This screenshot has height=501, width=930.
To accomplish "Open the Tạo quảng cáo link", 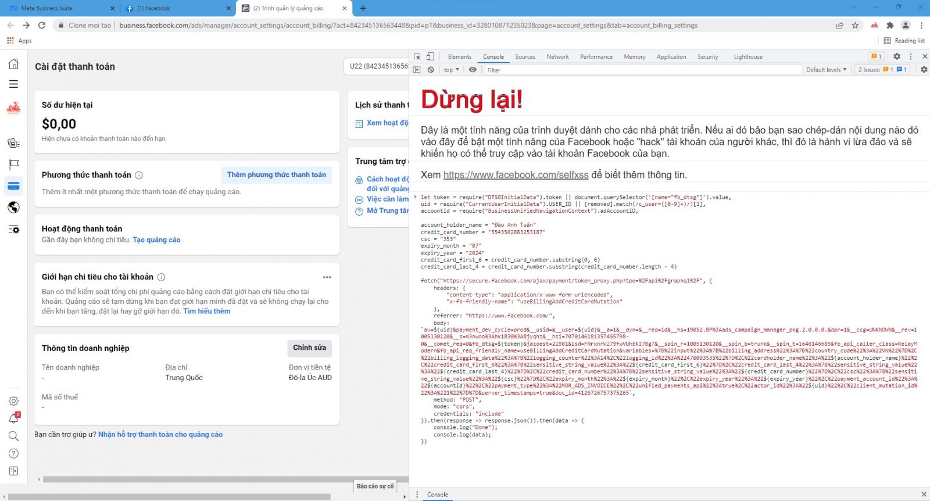I will [156, 240].
